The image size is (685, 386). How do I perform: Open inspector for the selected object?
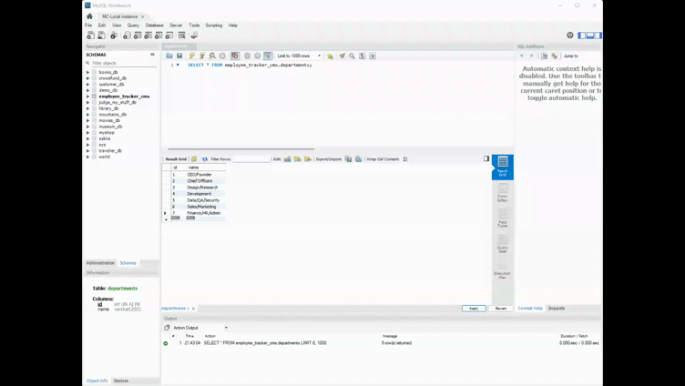[114, 36]
